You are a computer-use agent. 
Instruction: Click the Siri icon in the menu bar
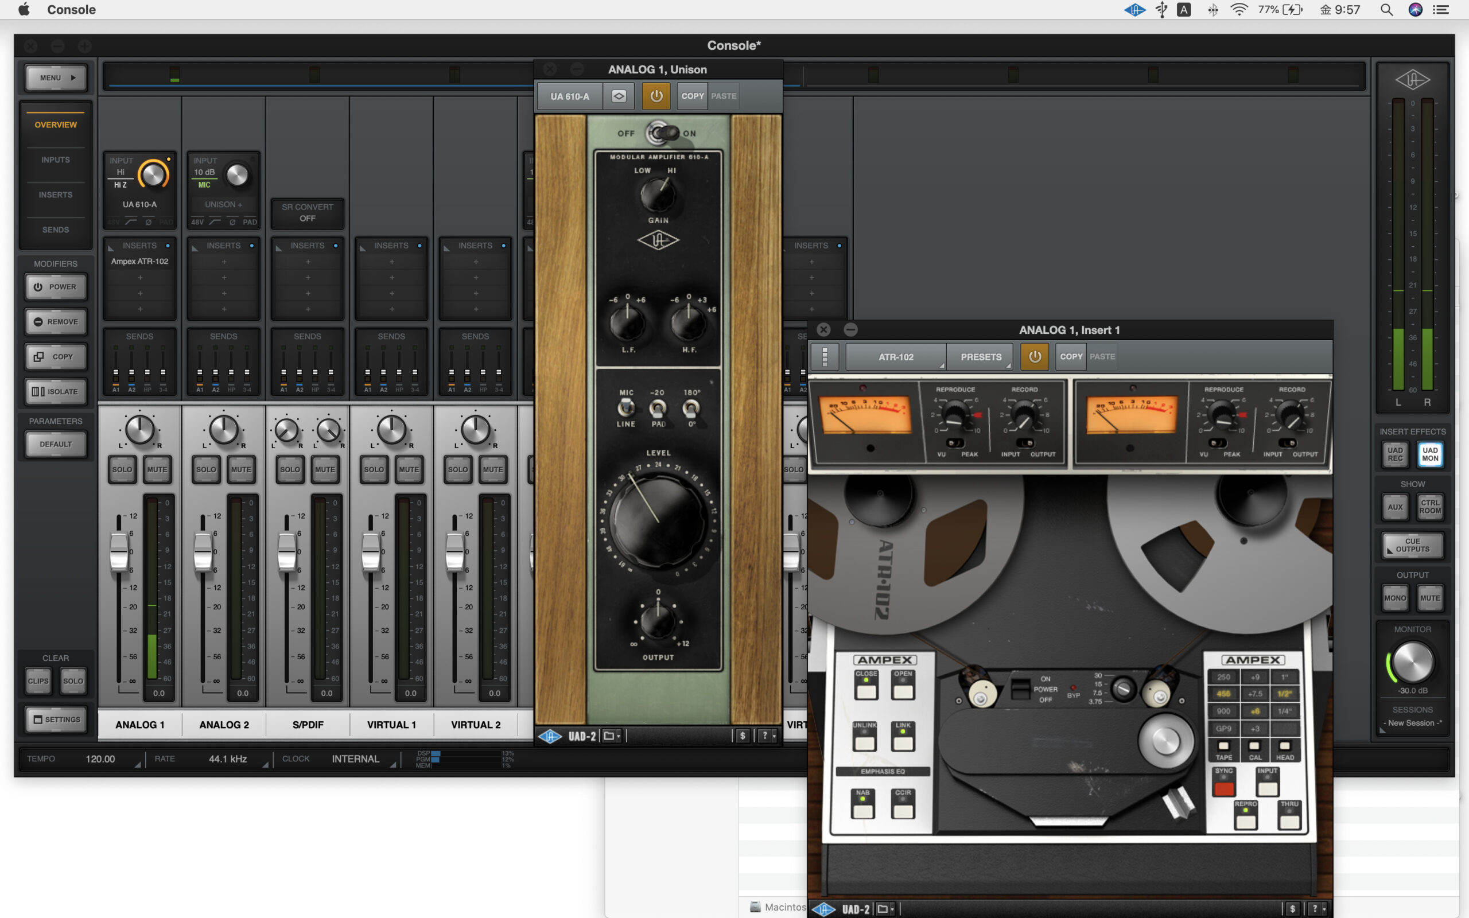click(1416, 10)
